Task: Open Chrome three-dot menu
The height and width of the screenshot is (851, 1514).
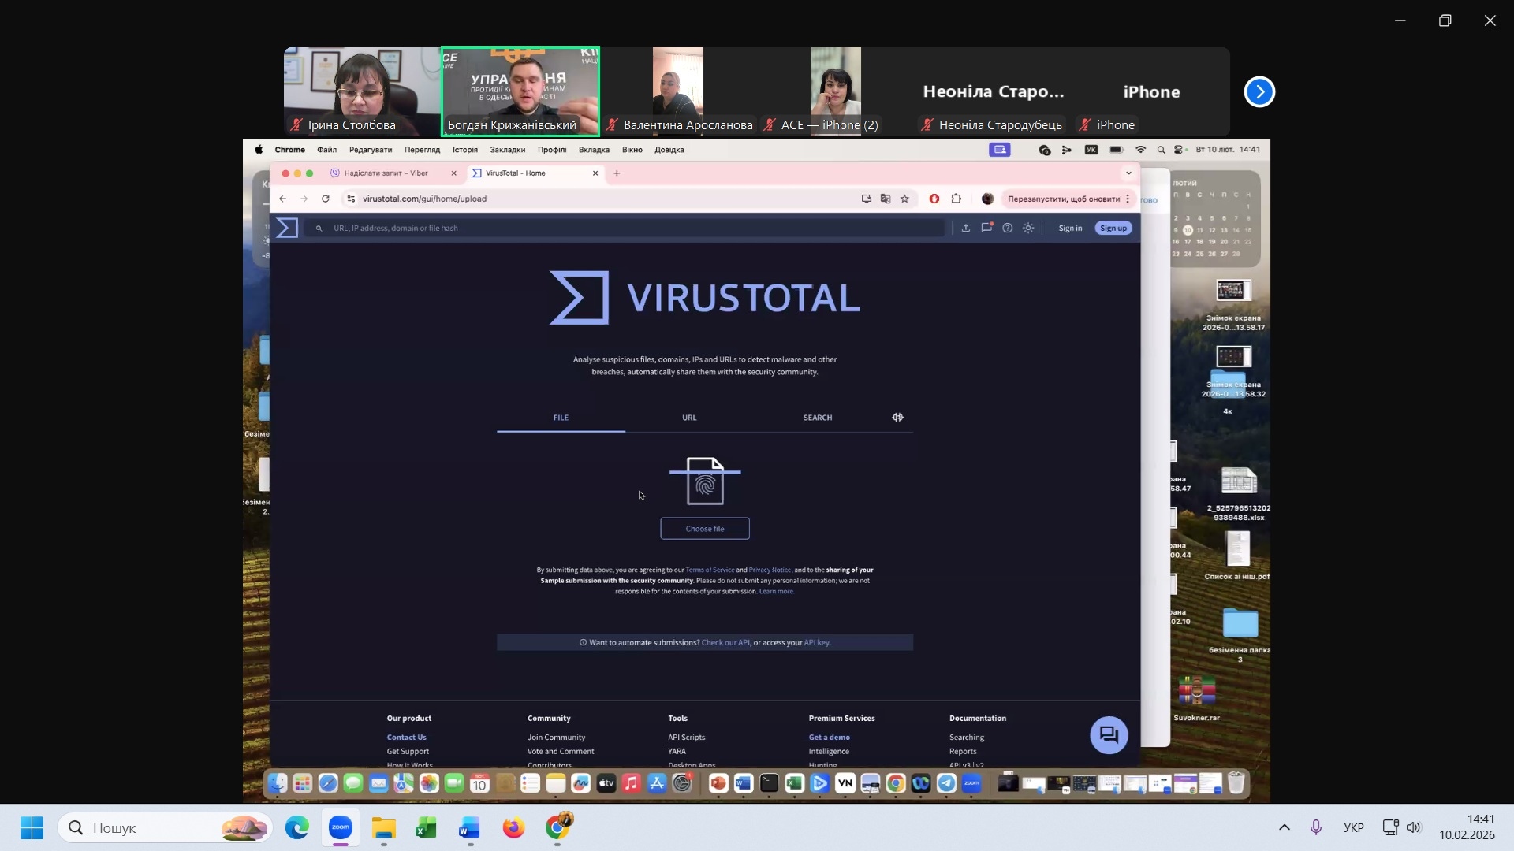Action: [1128, 199]
